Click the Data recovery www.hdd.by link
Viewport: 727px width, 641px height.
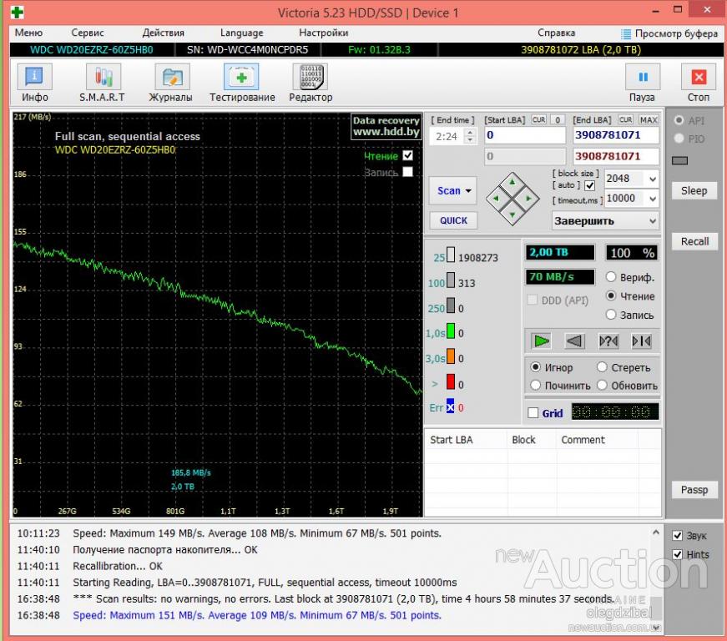click(x=386, y=127)
